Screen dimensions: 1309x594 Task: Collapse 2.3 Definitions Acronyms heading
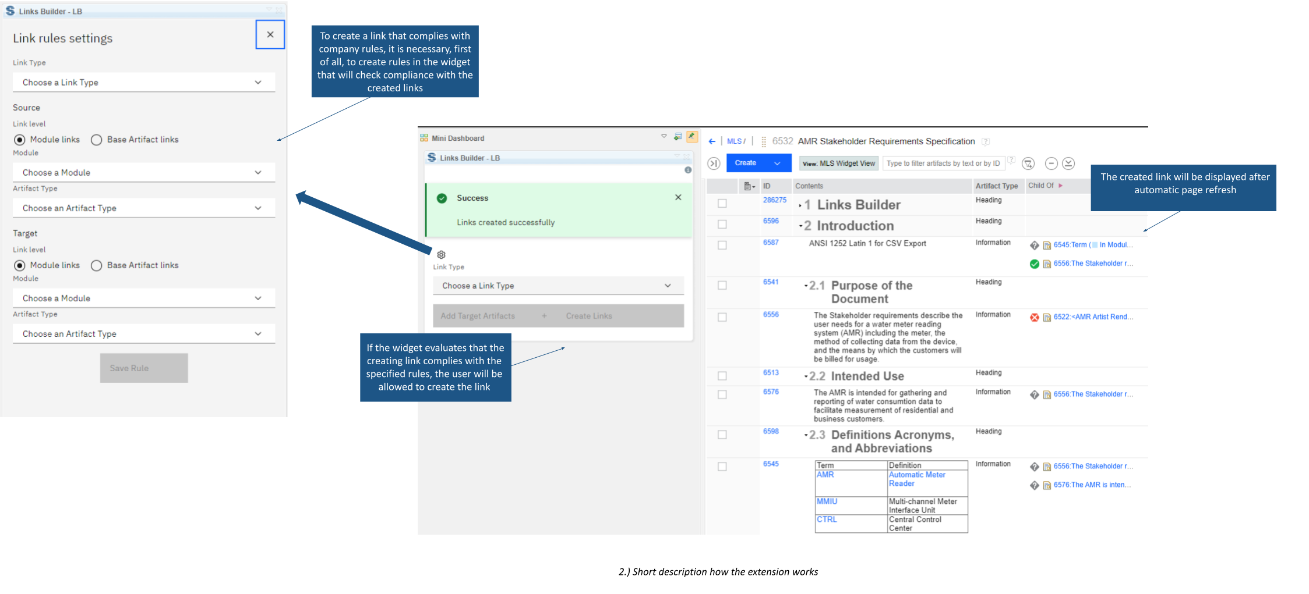click(x=806, y=436)
